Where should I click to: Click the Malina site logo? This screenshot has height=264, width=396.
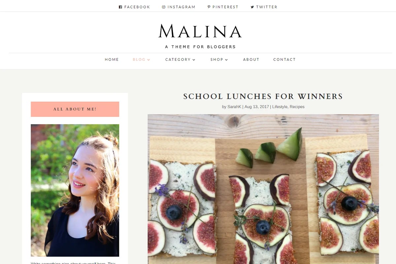coord(200,32)
